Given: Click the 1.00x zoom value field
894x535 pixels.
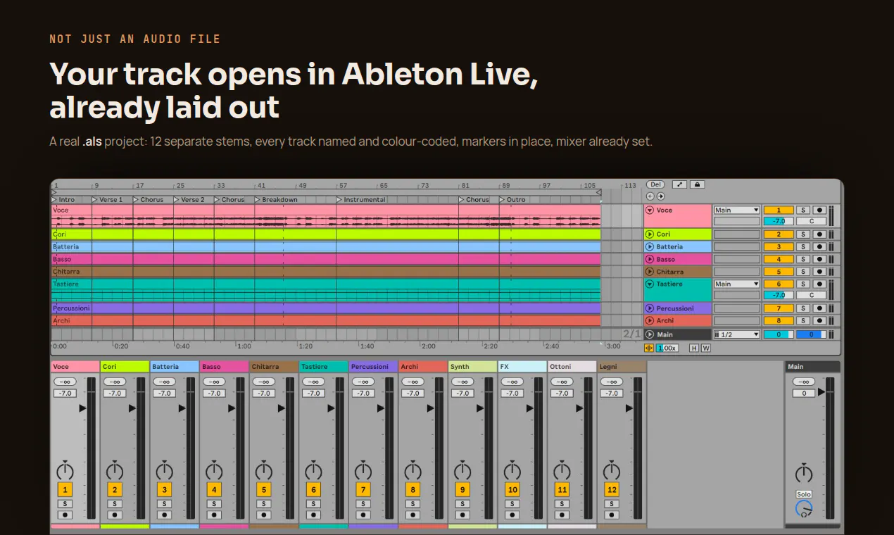Looking at the screenshot, I should [667, 348].
